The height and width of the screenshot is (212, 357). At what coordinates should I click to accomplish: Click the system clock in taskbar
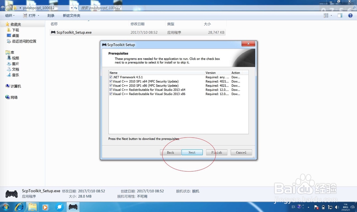point(346,207)
